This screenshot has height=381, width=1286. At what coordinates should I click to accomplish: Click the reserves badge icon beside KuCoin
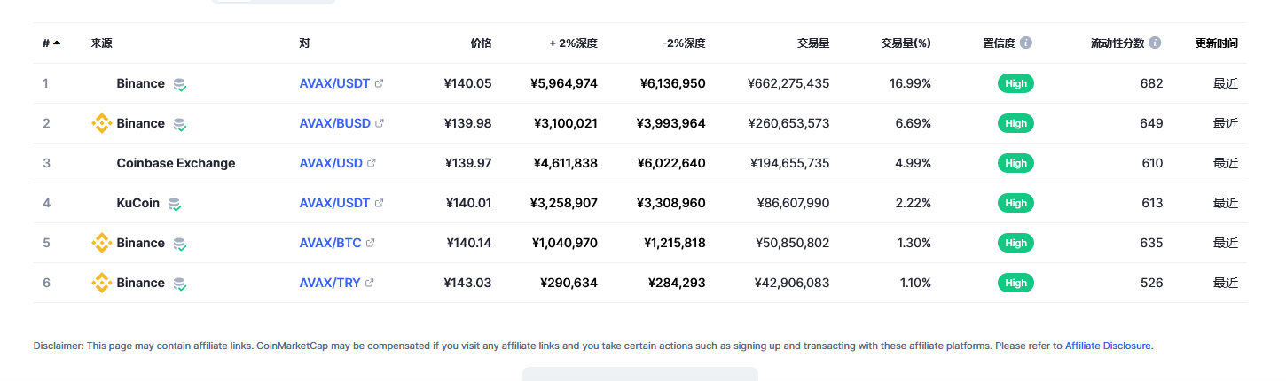click(x=175, y=204)
